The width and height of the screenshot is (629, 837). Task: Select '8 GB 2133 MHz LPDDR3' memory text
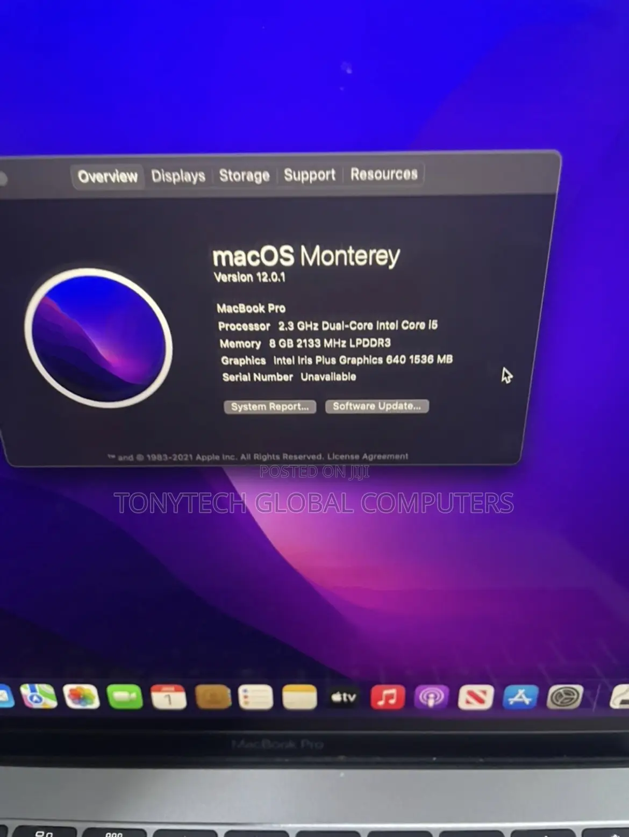point(330,343)
